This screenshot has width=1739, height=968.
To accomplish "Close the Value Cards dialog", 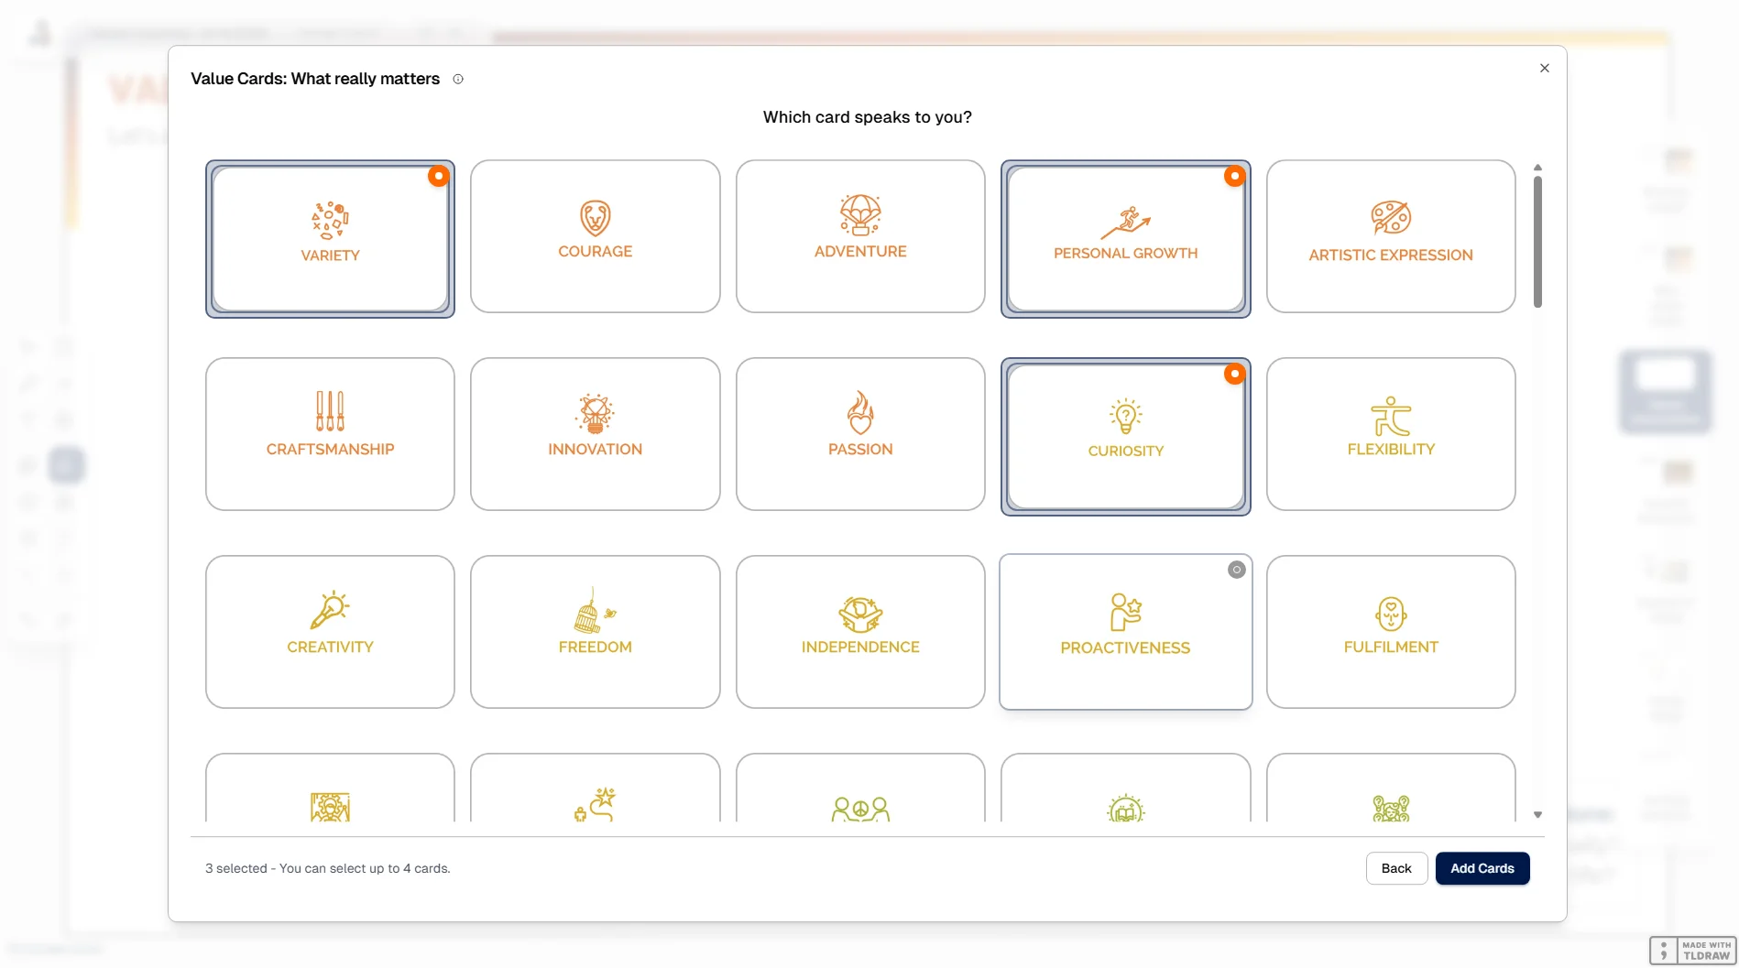I will (x=1544, y=68).
